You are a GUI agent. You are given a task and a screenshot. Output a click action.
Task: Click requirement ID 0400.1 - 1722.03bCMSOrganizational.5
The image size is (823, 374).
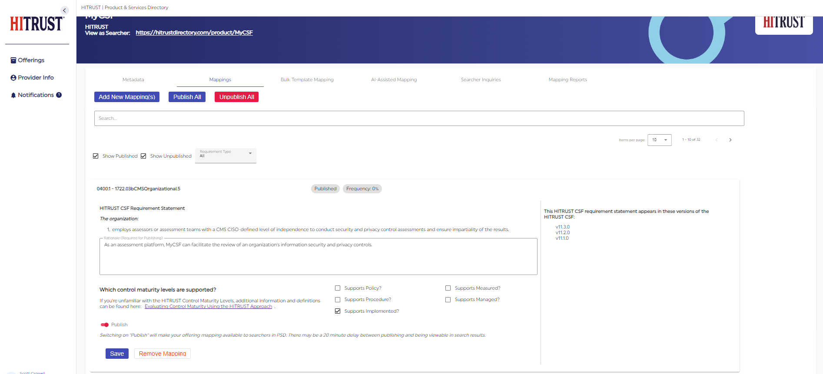tap(138, 189)
